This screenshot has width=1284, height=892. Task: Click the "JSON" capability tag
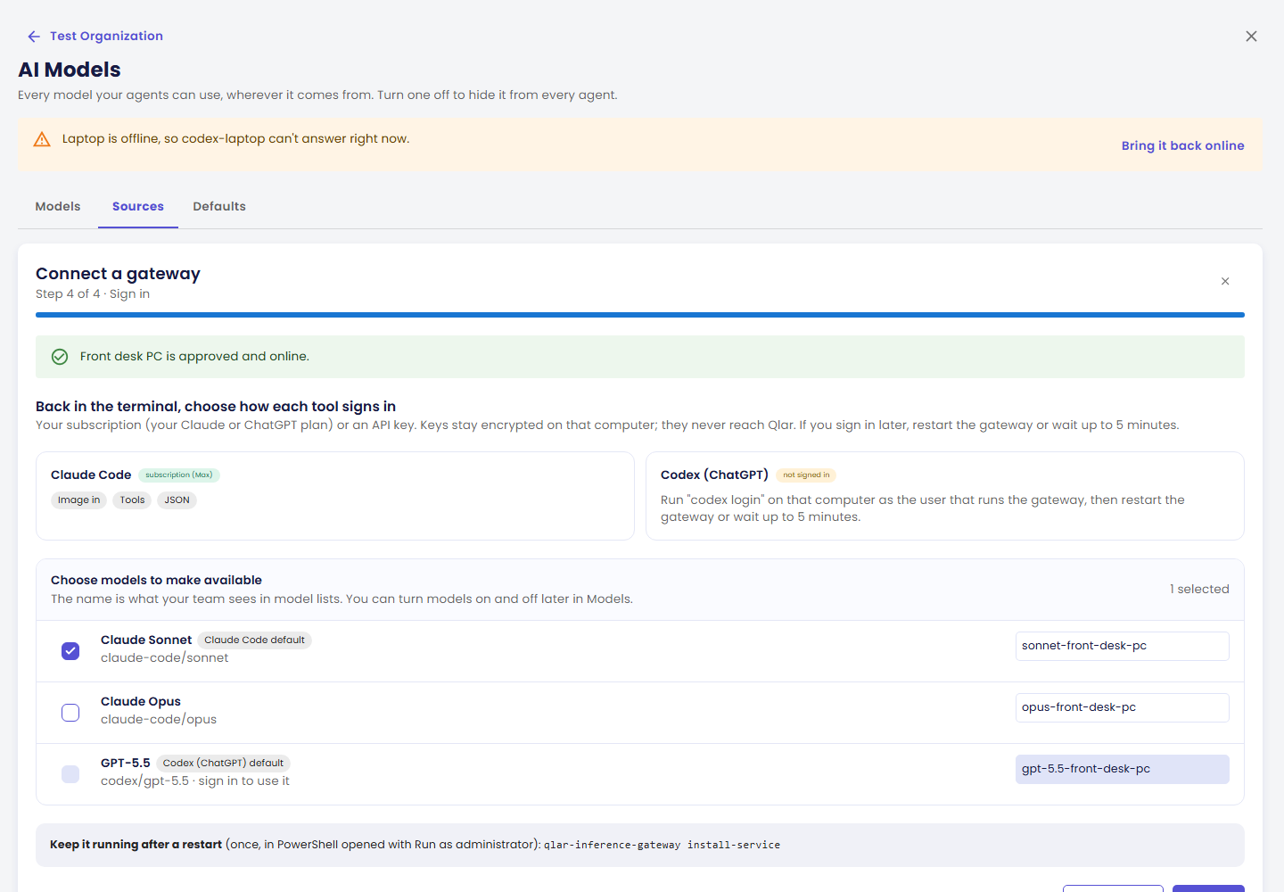point(177,500)
